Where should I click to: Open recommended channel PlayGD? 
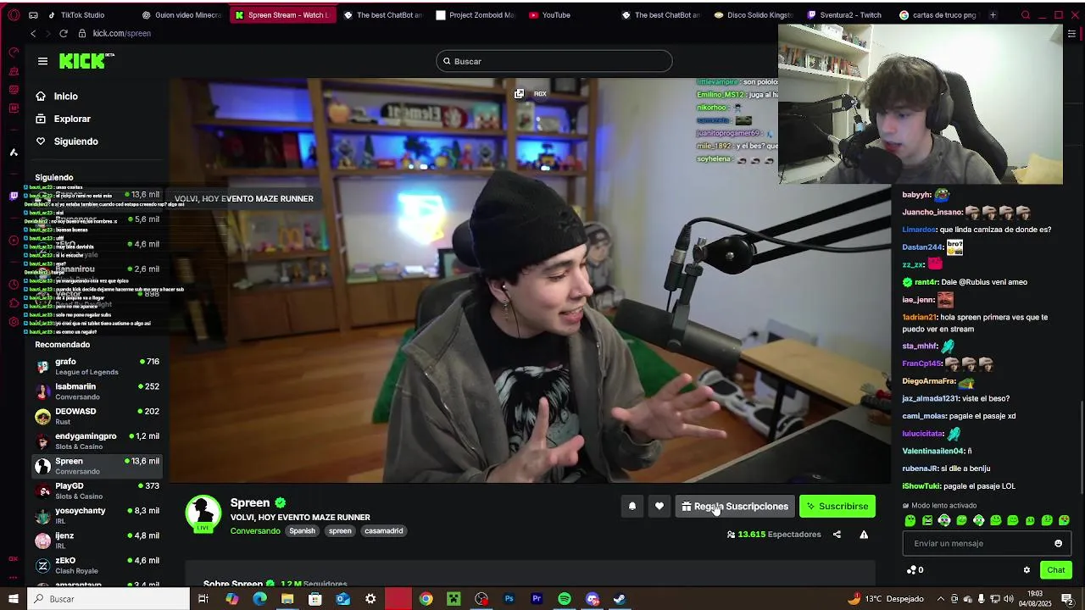point(97,491)
